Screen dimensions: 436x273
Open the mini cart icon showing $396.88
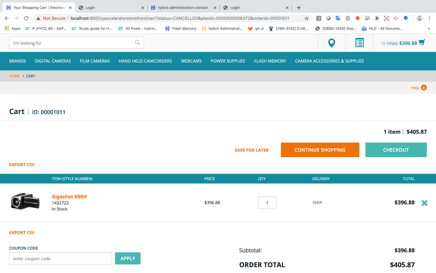[x=422, y=43]
